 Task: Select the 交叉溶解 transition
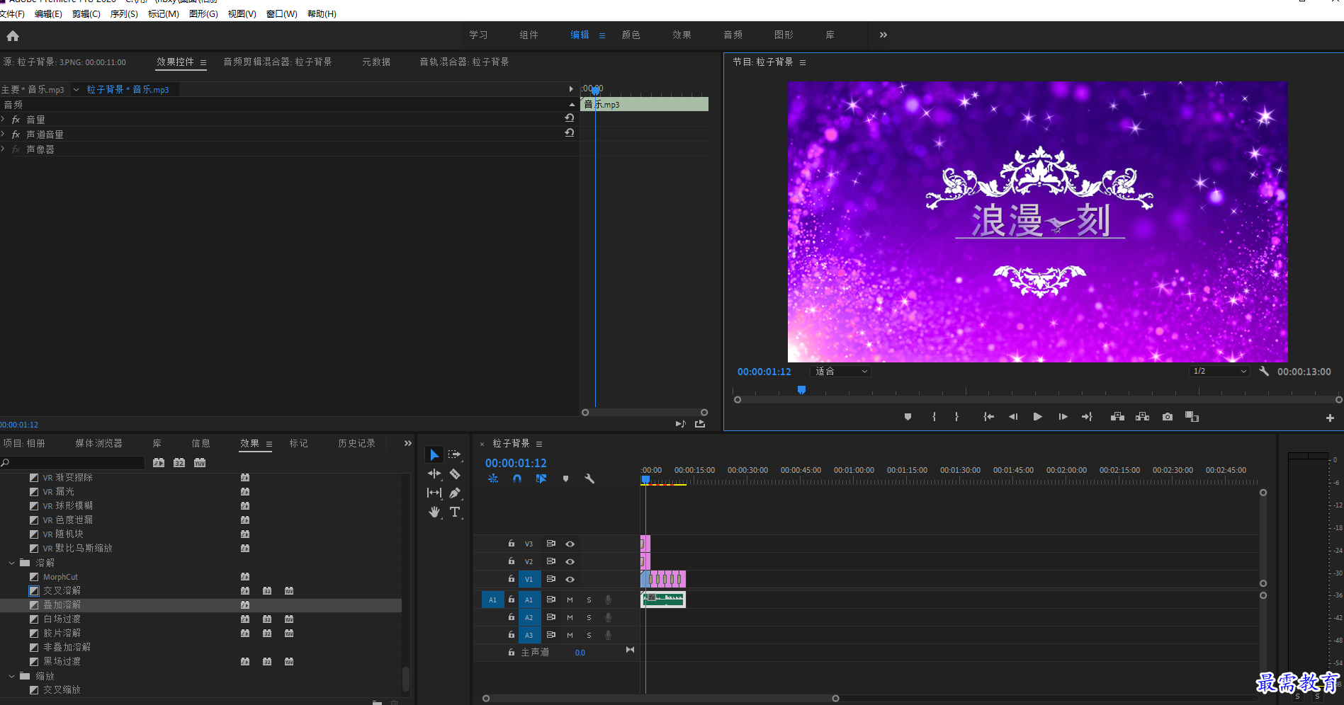click(x=62, y=590)
